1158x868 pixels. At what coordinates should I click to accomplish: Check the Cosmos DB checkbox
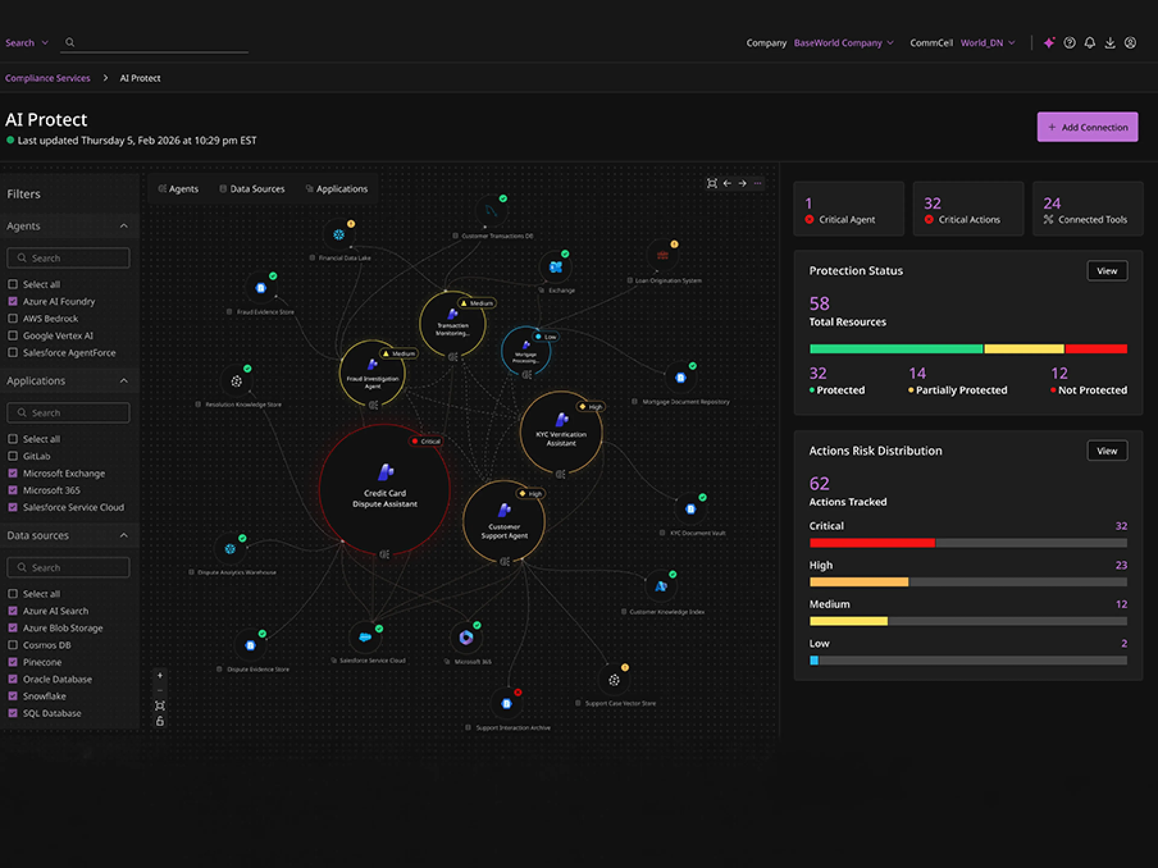[13, 645]
